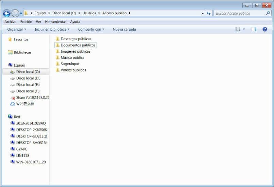Select the Share network drive entry
The image size is (274, 187).
pyautogui.click(x=30, y=98)
